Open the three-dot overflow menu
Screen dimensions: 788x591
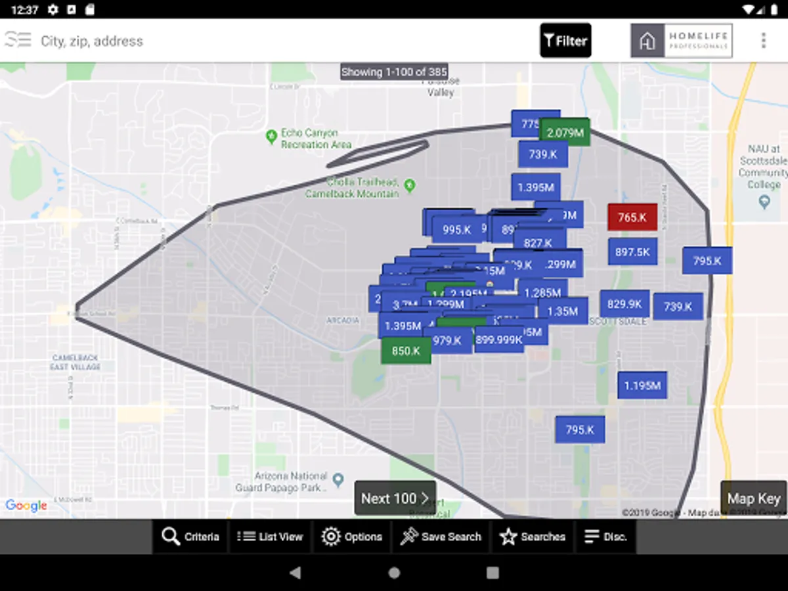[x=763, y=41]
